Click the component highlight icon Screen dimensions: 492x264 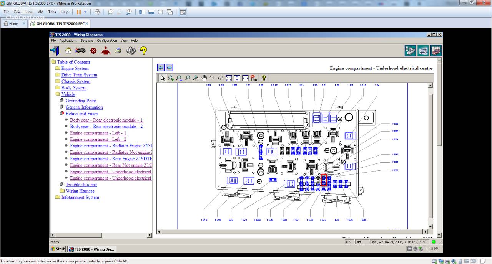253,78
